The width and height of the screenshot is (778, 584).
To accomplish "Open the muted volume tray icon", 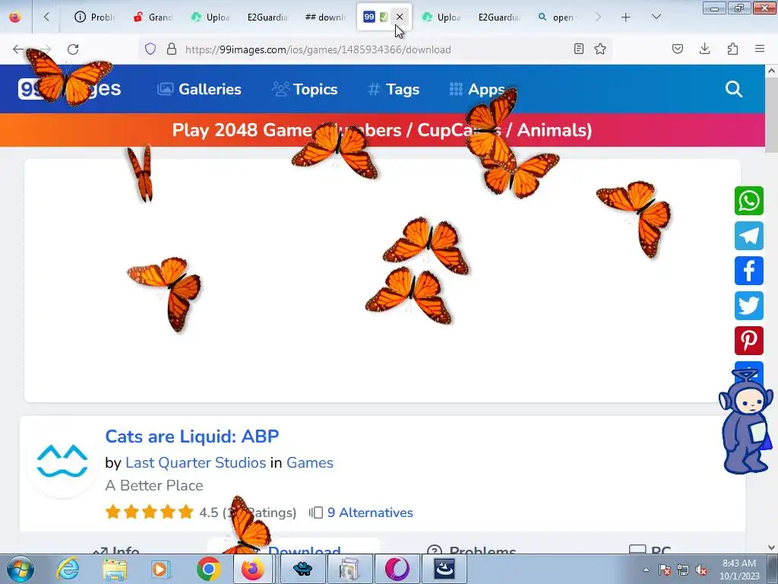I will coord(701,570).
